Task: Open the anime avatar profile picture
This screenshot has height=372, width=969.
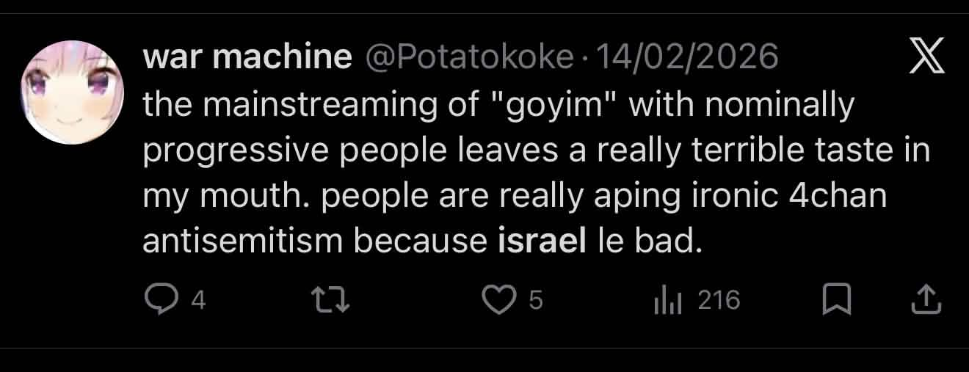Action: coord(71,92)
